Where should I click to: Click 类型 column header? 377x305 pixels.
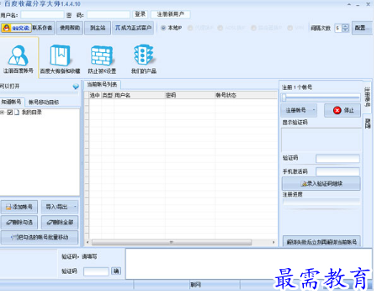pyautogui.click(x=108, y=96)
